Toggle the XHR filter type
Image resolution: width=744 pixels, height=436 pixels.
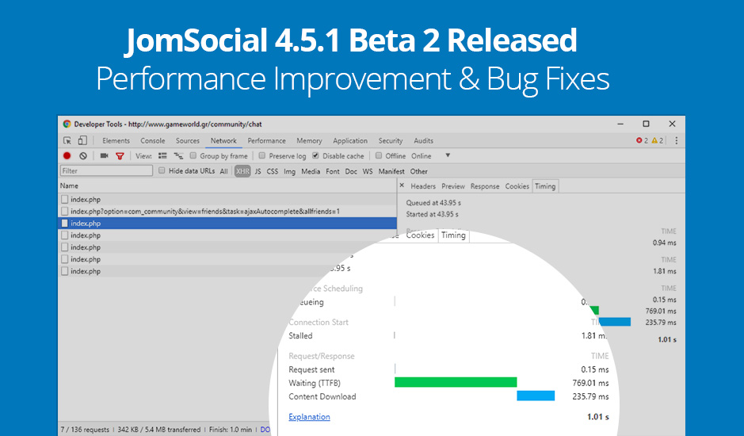242,171
